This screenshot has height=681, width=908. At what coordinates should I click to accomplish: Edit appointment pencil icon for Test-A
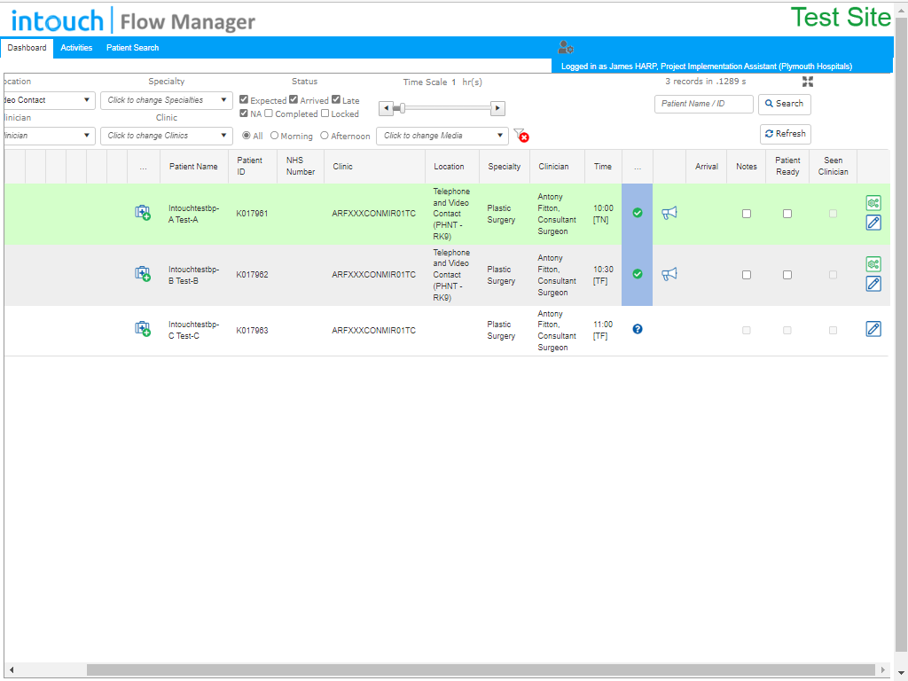pyautogui.click(x=873, y=223)
